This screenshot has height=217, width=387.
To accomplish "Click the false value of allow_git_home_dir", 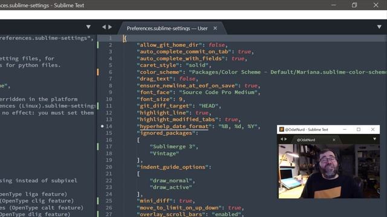I will point(216,45).
